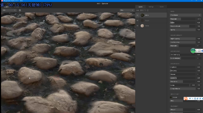Add a surface layer icon

pyautogui.click(x=141, y=10)
